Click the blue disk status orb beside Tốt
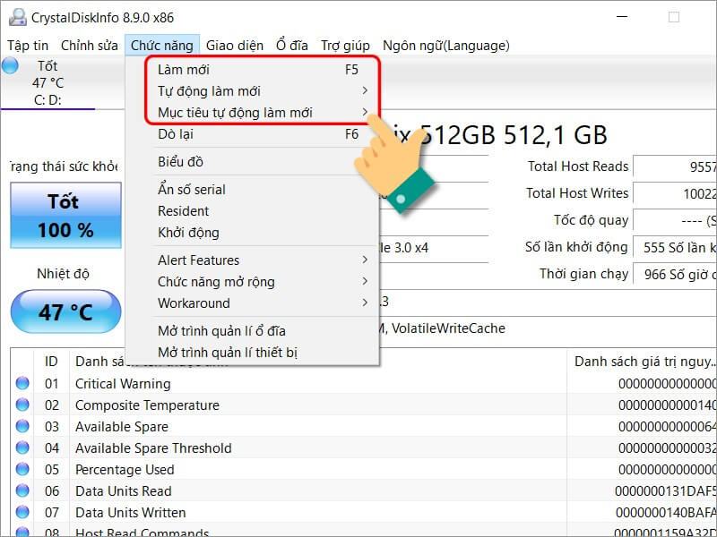Image resolution: width=717 pixels, height=537 pixels. (10, 65)
